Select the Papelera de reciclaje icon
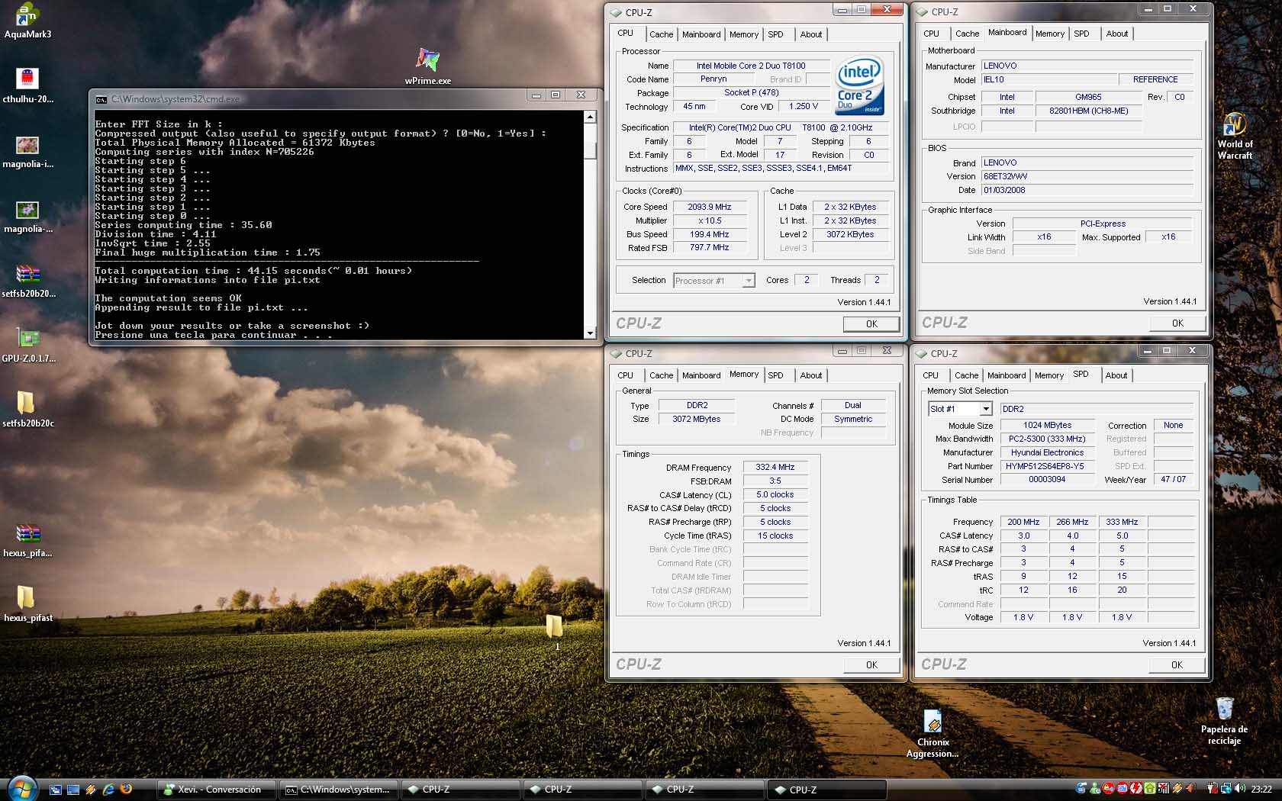The image size is (1282, 801). 1224,721
